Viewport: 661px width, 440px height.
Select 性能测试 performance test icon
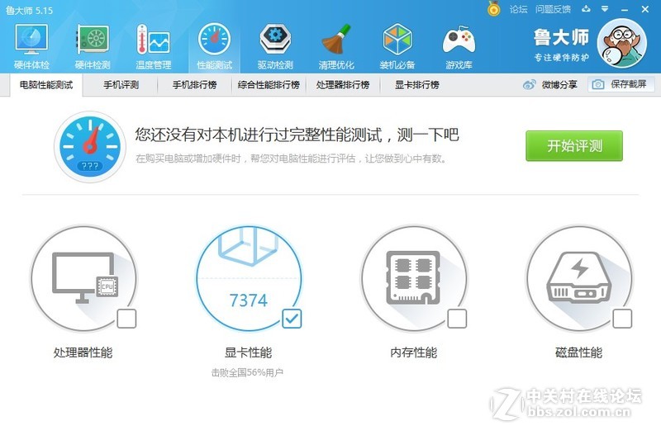(214, 46)
